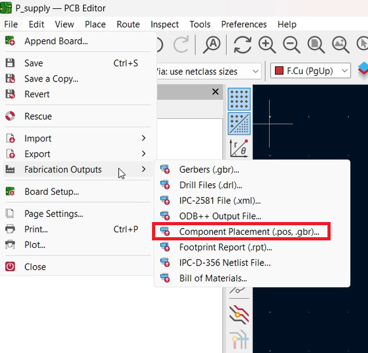The height and width of the screenshot is (353, 368).
Task: Open the Place menu
Action: (x=95, y=25)
